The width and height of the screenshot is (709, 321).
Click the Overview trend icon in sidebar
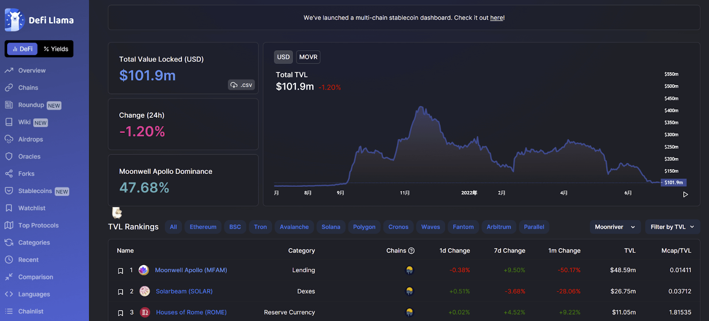tap(9, 70)
